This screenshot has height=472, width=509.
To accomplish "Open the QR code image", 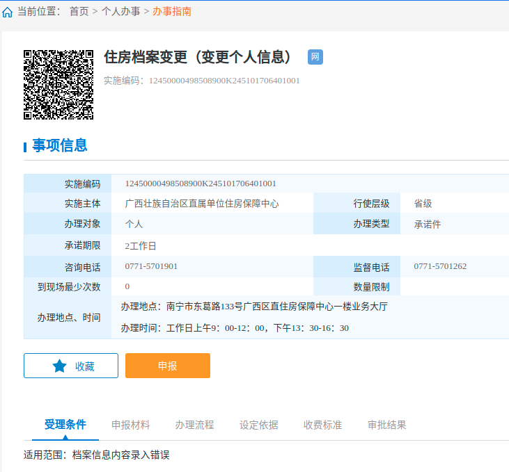I will pyautogui.click(x=58, y=84).
